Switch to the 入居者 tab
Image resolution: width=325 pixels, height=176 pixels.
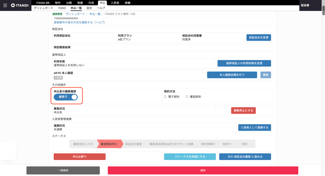[115, 3]
